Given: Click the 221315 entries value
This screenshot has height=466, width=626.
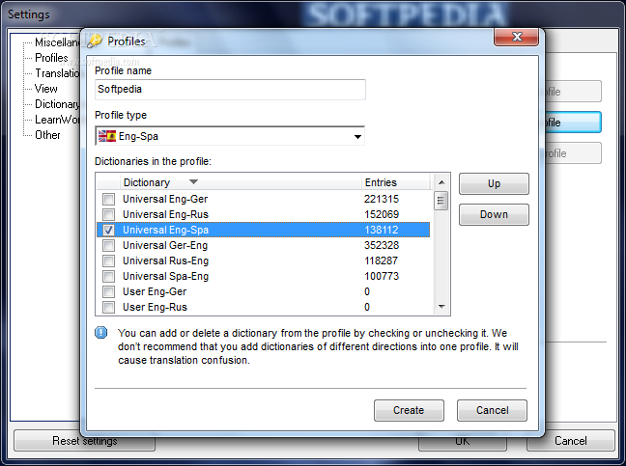Looking at the screenshot, I should click(x=382, y=199).
